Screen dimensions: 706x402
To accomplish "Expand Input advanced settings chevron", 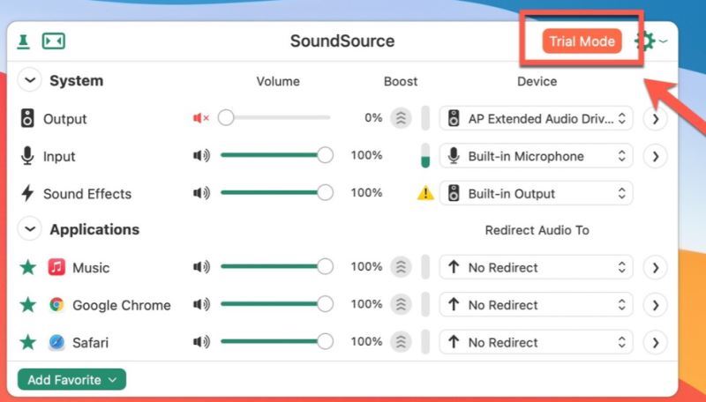I will 655,156.
